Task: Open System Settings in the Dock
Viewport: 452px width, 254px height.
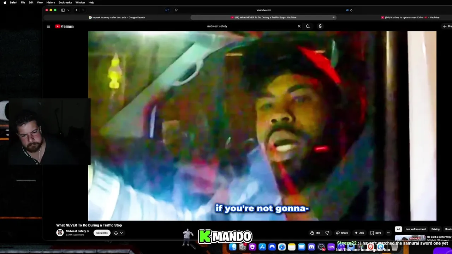Action: [243, 247]
